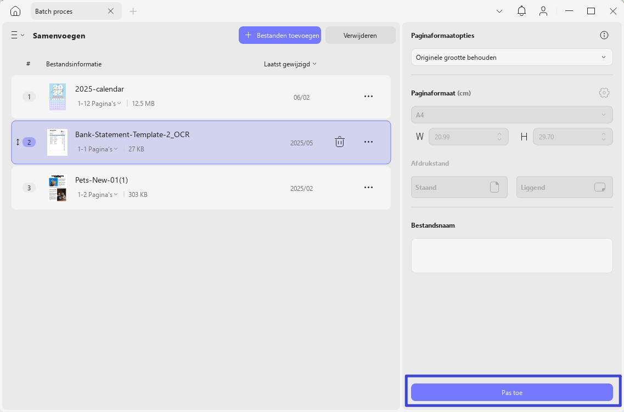This screenshot has width=624, height=412.
Task: Click the Pas toe button
Action: tap(512, 392)
